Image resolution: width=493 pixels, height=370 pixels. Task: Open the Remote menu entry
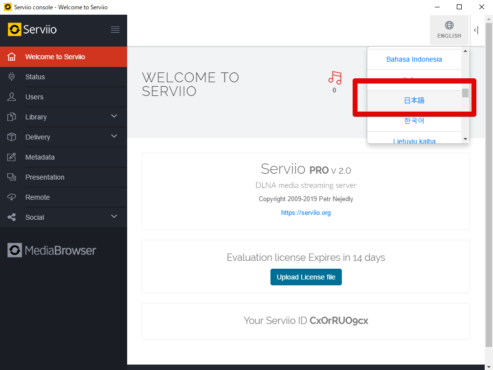64,197
